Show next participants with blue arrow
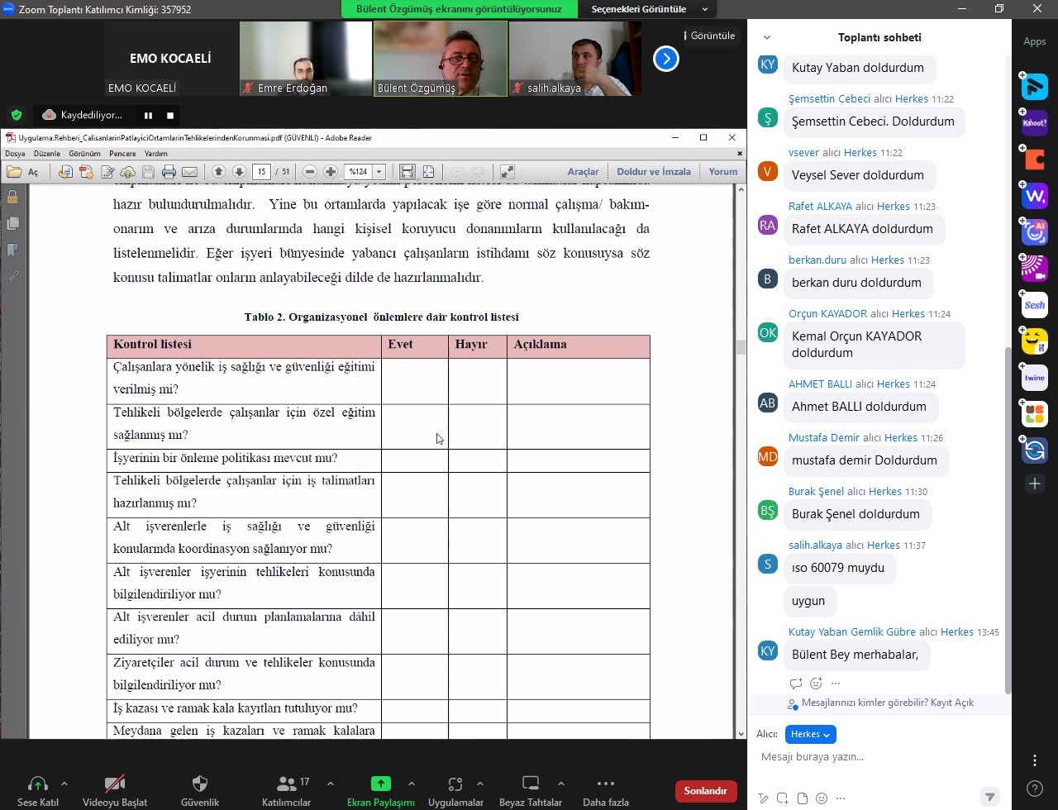Viewport: 1058px width, 810px height. (x=666, y=59)
